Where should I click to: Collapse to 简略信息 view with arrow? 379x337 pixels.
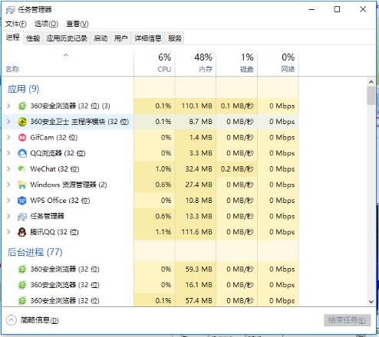[x=12, y=320]
